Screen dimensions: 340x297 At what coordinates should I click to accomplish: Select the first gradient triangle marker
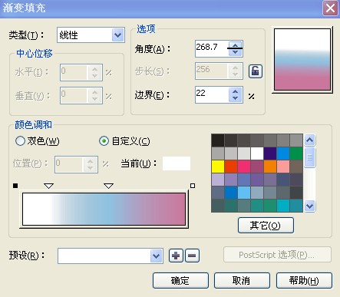click(48, 186)
